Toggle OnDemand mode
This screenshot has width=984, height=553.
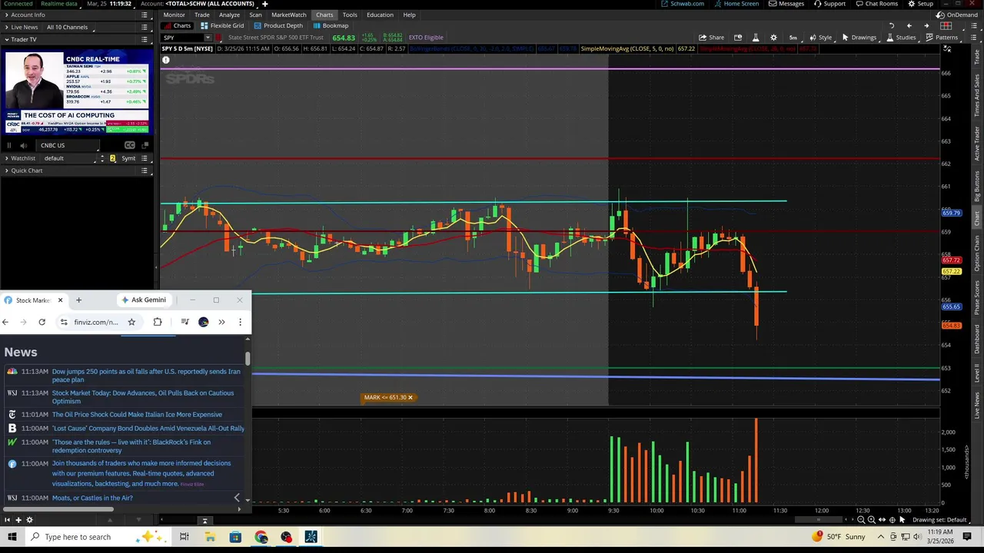(x=956, y=15)
